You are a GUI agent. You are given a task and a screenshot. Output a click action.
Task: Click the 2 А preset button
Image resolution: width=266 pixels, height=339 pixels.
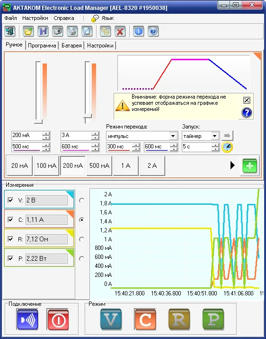152,165
